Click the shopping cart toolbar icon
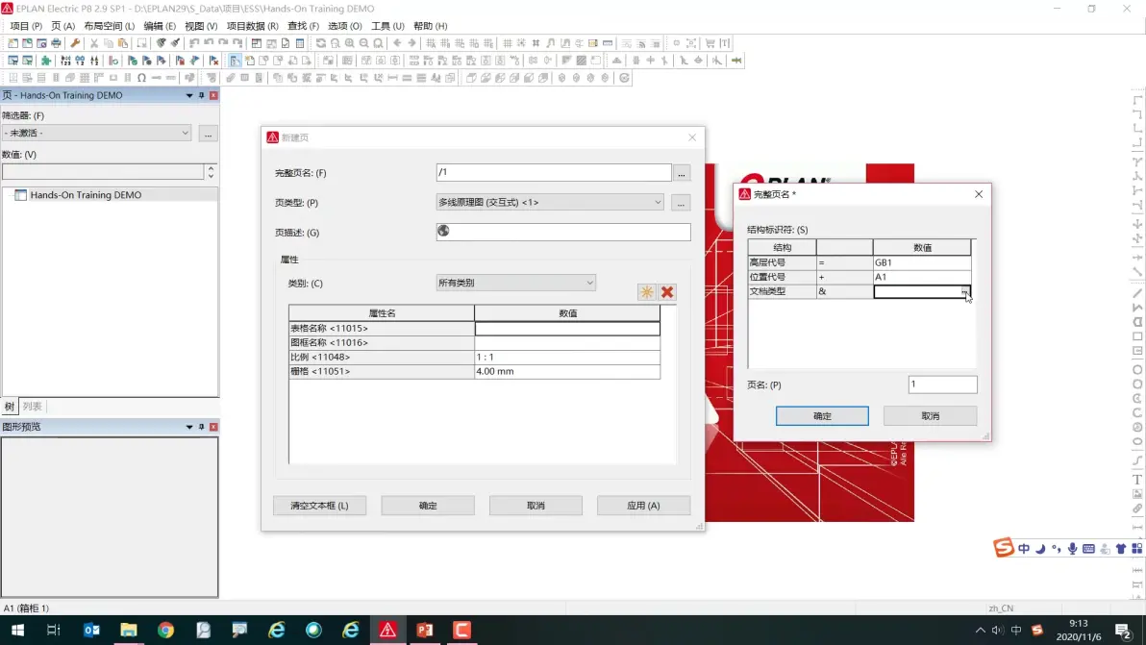The width and height of the screenshot is (1146, 645). pos(710,43)
